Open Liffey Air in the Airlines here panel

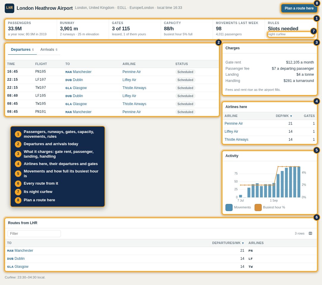click(231, 132)
